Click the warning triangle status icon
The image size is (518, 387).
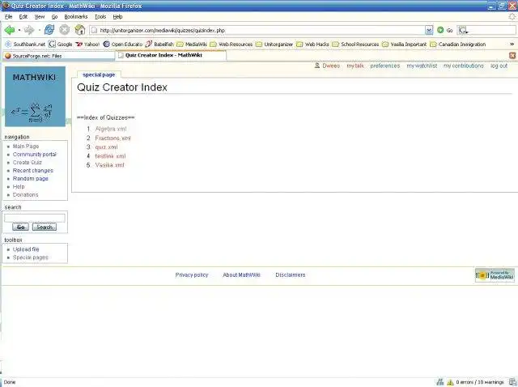450,382
